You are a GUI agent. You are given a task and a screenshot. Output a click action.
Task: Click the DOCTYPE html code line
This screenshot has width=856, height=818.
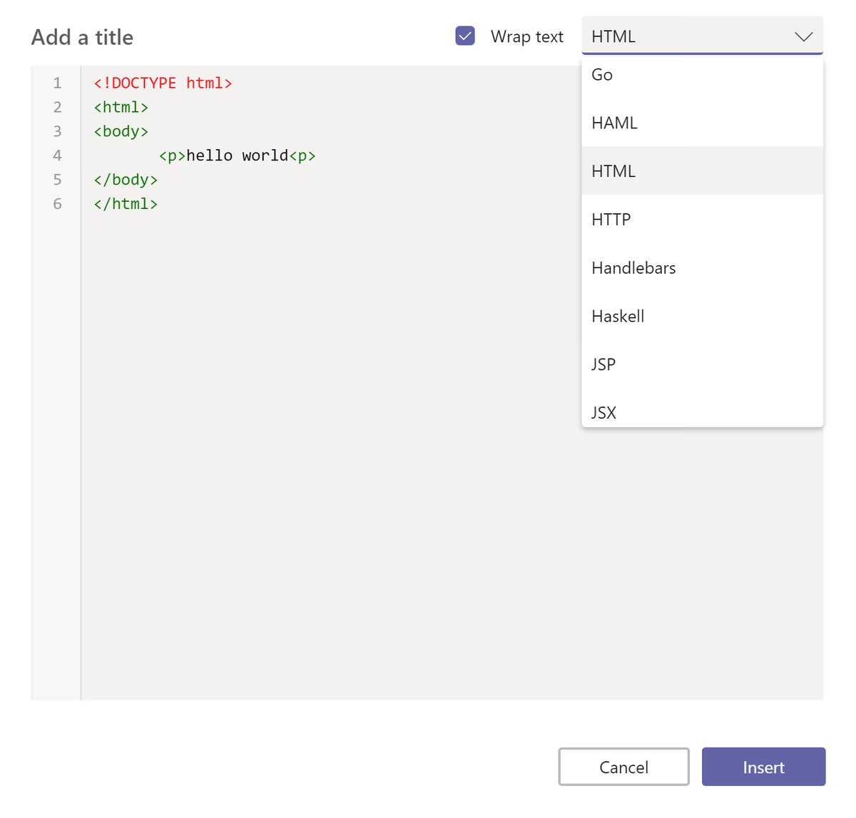point(163,83)
